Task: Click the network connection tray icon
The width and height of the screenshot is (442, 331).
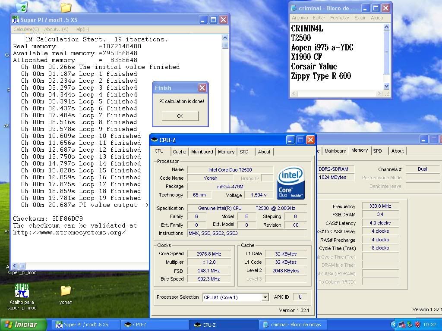Action: click(x=402, y=325)
